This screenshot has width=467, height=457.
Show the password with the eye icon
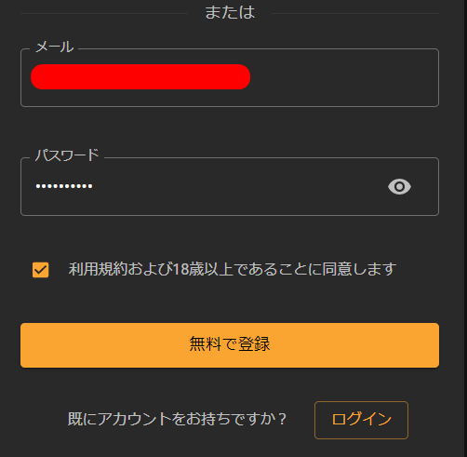click(399, 186)
